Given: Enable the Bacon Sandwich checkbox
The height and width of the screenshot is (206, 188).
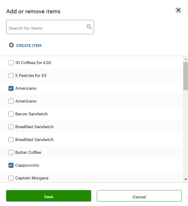Looking at the screenshot, I should point(11,114).
